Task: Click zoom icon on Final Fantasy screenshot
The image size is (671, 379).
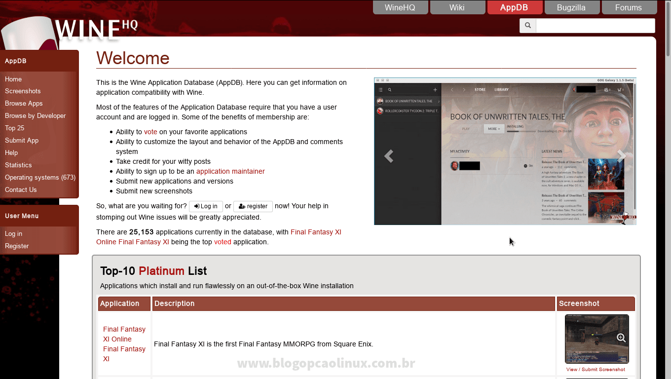Action: (x=621, y=338)
